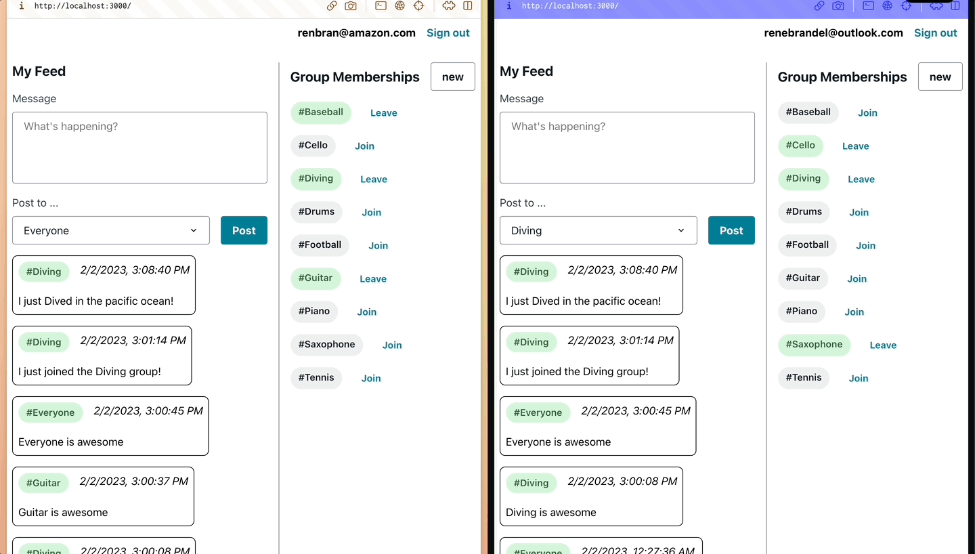Leave the #Baseball group in the left window
This screenshot has height=554, width=975.
coord(383,112)
